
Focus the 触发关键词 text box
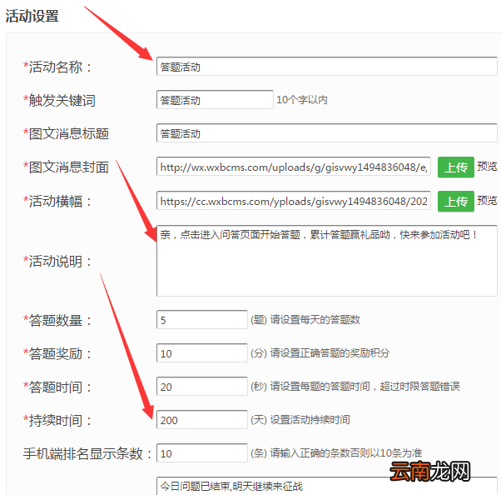point(215,100)
